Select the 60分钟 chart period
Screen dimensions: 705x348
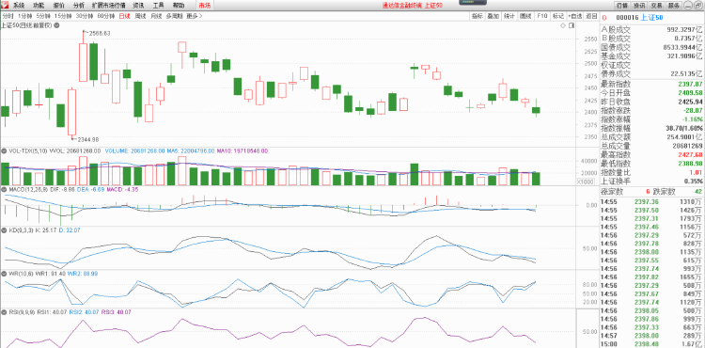click(x=105, y=16)
